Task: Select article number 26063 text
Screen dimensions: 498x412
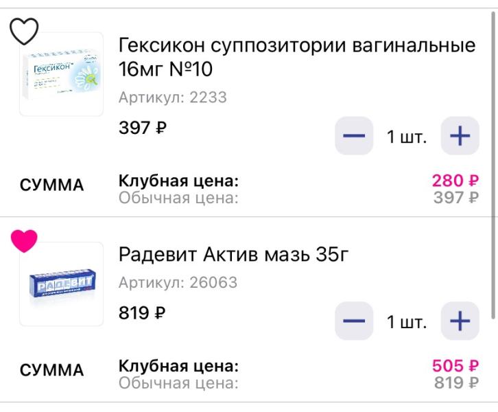Action: click(213, 282)
